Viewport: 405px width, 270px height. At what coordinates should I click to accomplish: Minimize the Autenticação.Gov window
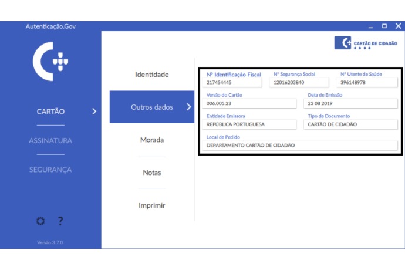[370, 26]
